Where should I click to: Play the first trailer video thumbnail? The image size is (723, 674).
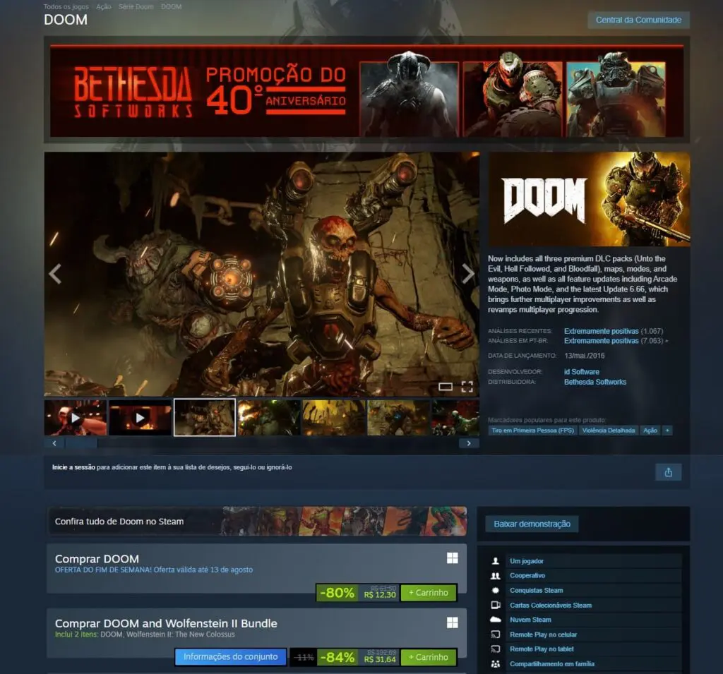pyautogui.click(x=76, y=418)
